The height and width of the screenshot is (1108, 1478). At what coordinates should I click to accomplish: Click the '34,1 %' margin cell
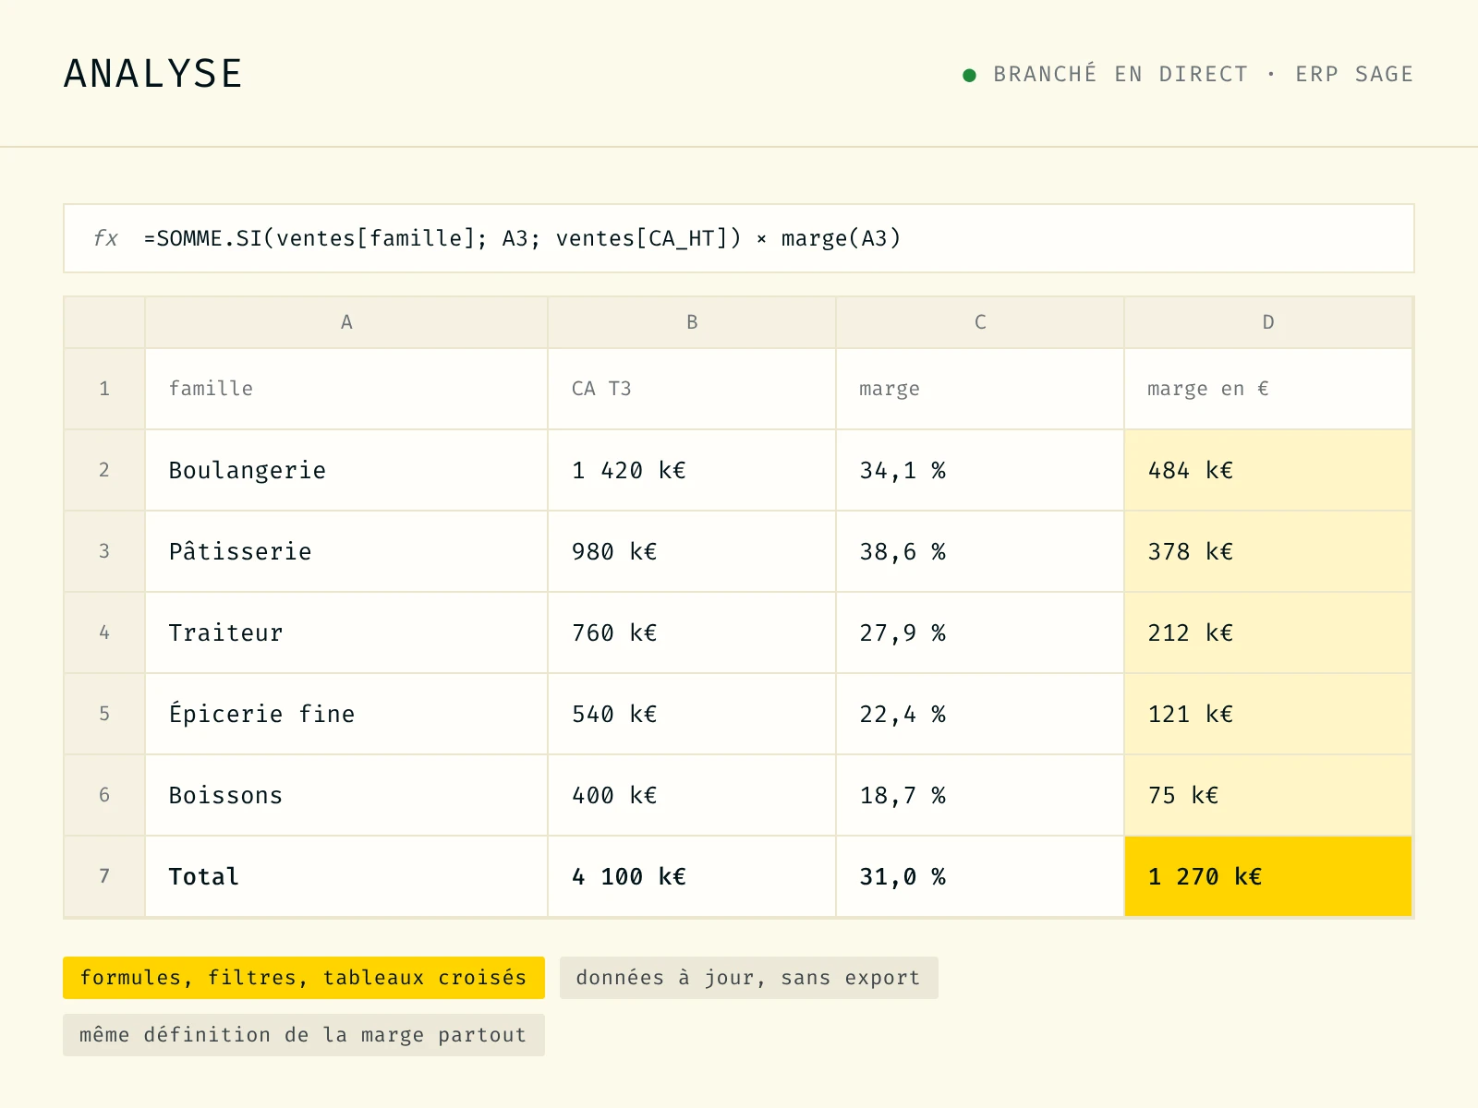click(980, 470)
